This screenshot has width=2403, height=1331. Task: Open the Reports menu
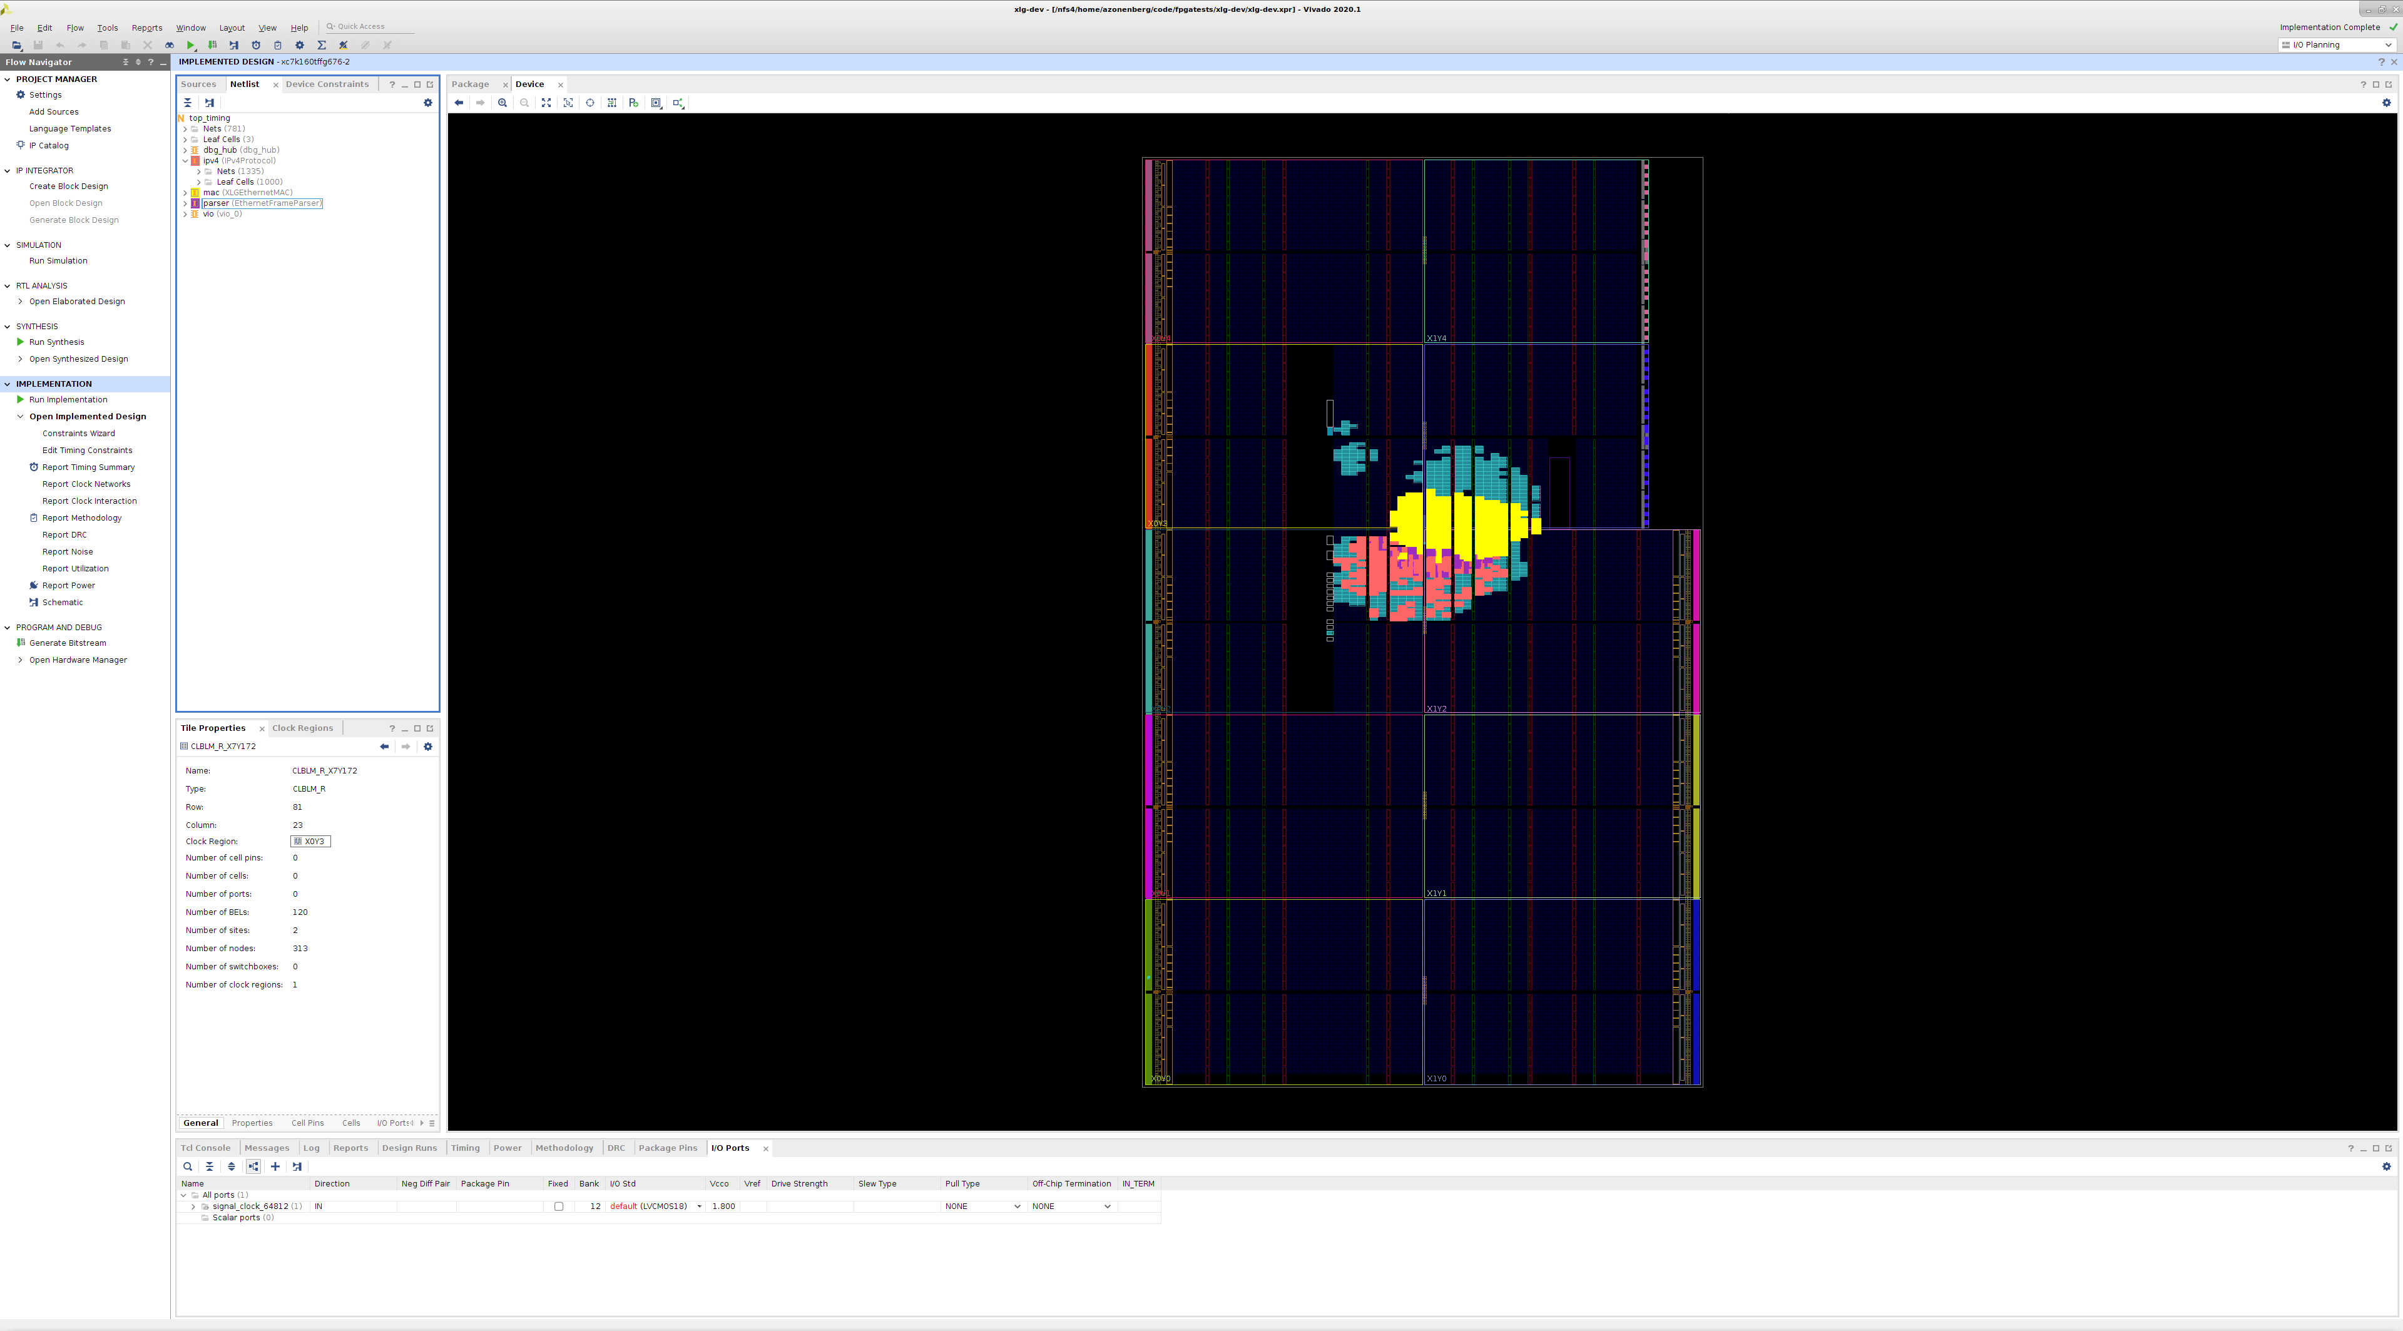146,28
